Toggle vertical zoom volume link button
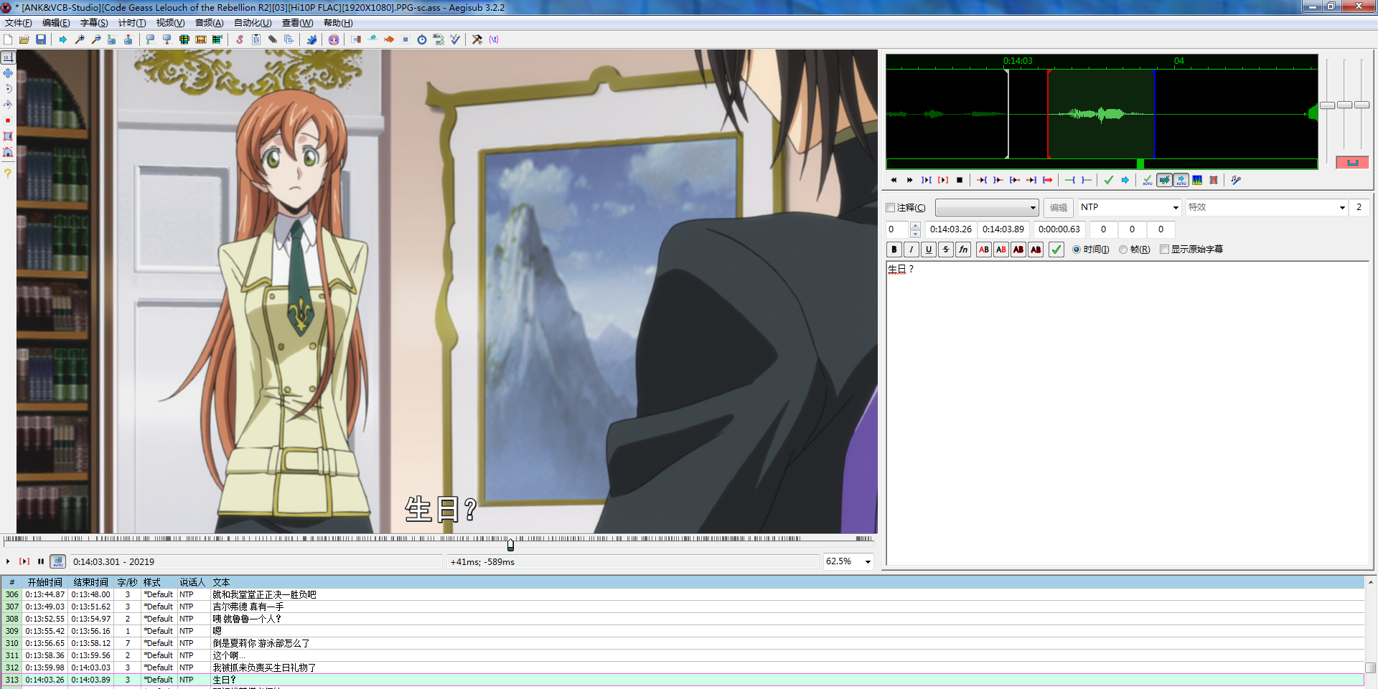 1352,163
